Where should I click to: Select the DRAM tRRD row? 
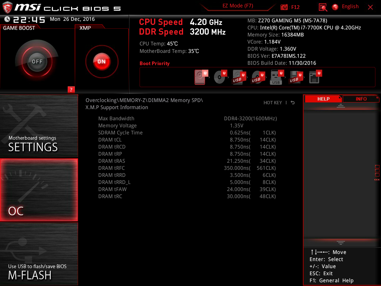[187, 175]
